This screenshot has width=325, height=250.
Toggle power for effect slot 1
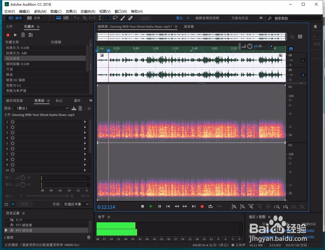(x=13, y=122)
